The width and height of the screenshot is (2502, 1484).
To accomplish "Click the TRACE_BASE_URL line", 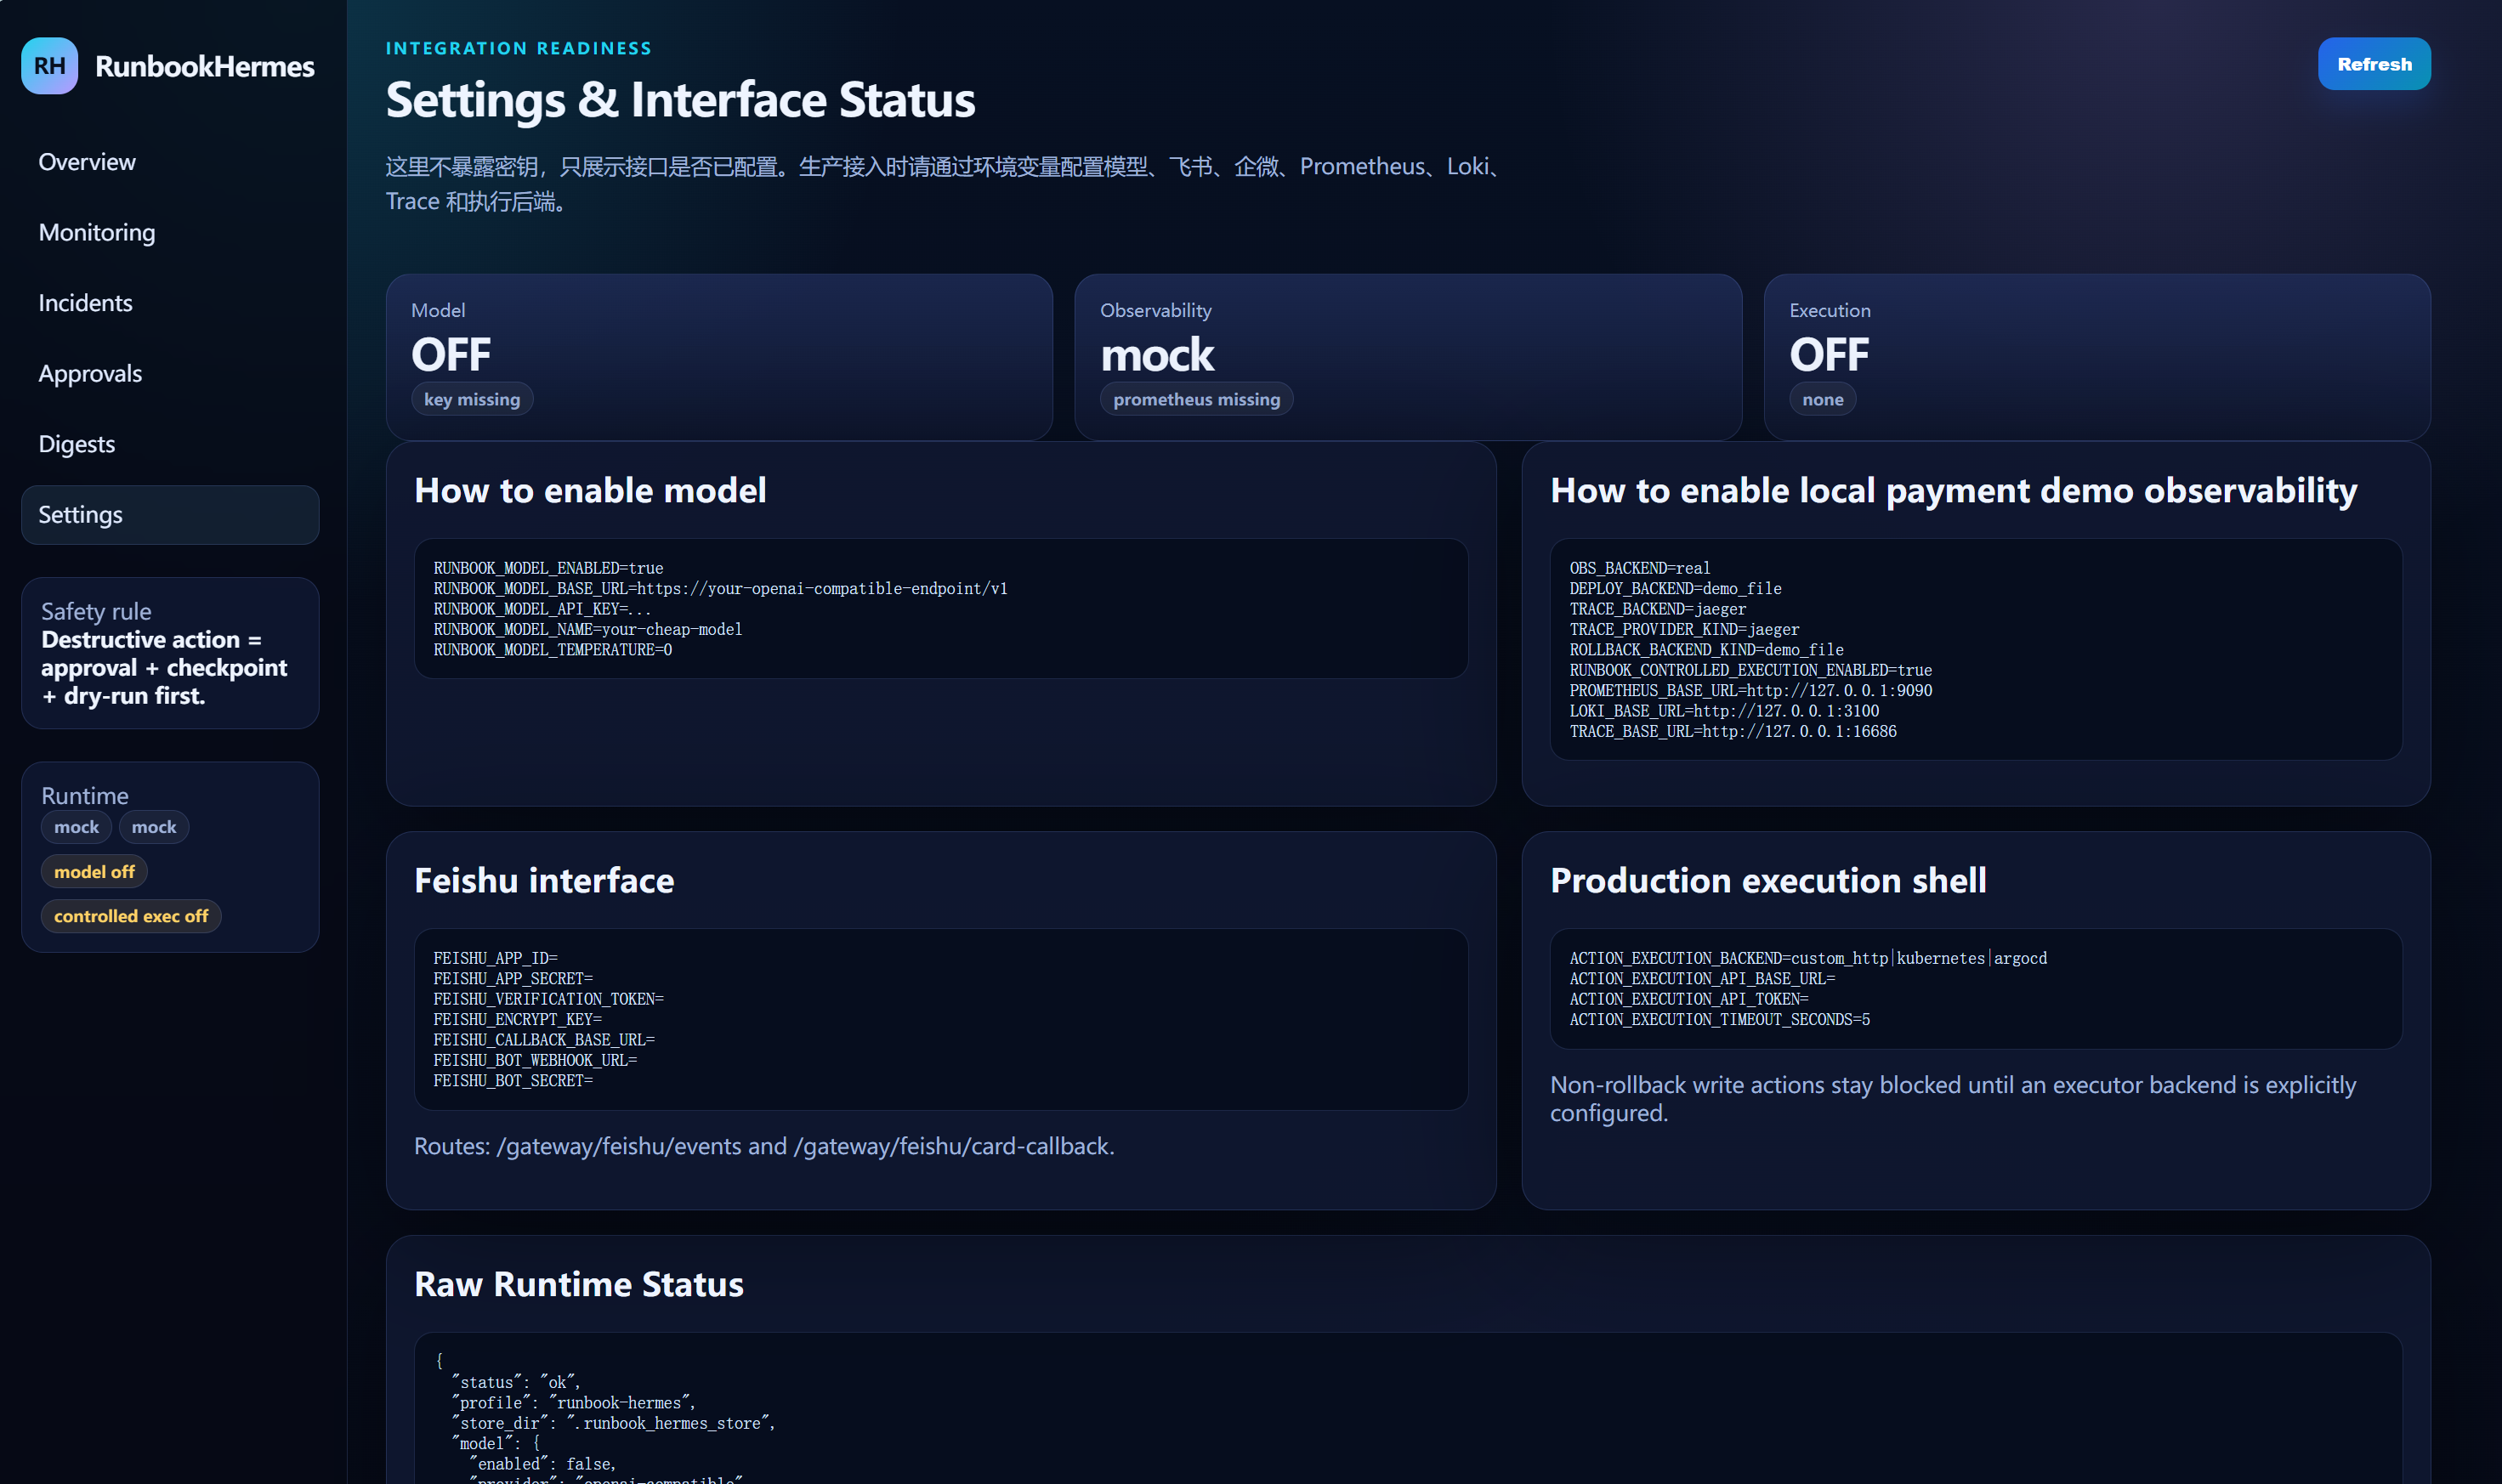I will [1733, 731].
